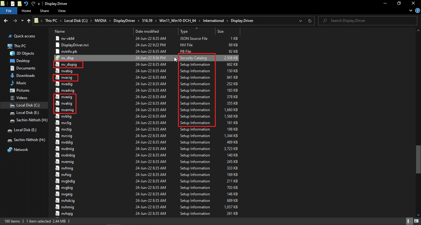This screenshot has height=225, width=421.
Task: Open Documents in sidebar
Action: [26, 68]
